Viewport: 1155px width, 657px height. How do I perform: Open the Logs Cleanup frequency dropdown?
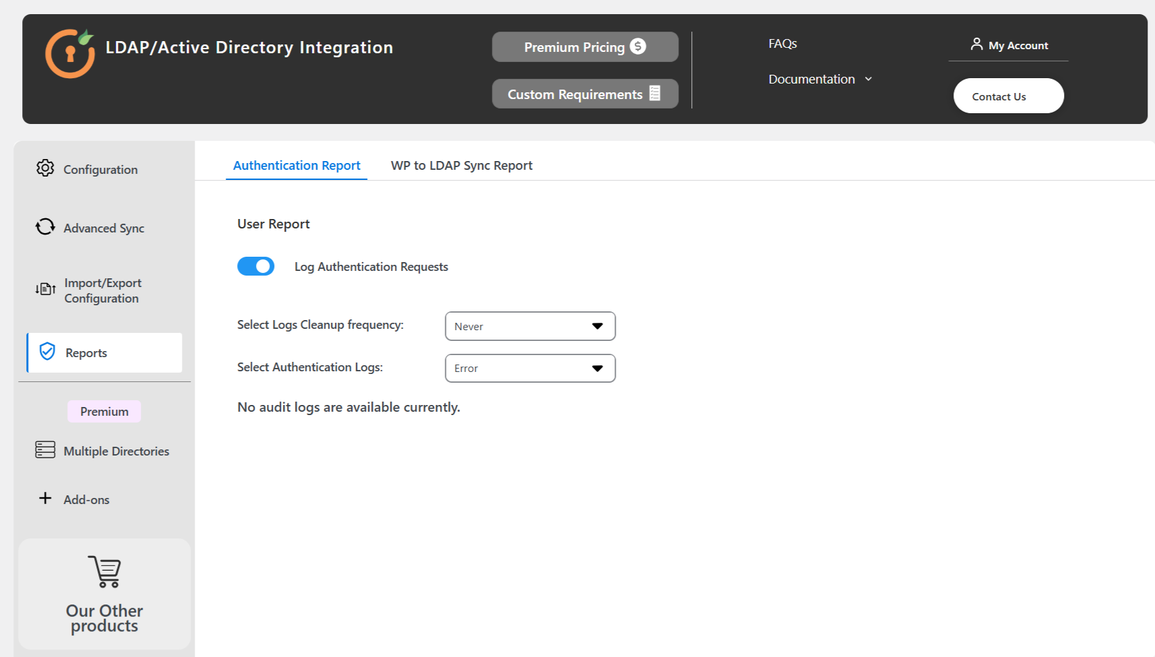click(530, 326)
